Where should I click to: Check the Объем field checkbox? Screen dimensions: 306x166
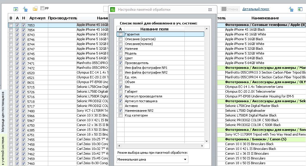tap(121, 82)
